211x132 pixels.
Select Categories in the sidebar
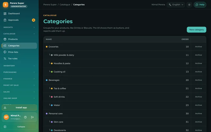coord(19,46)
